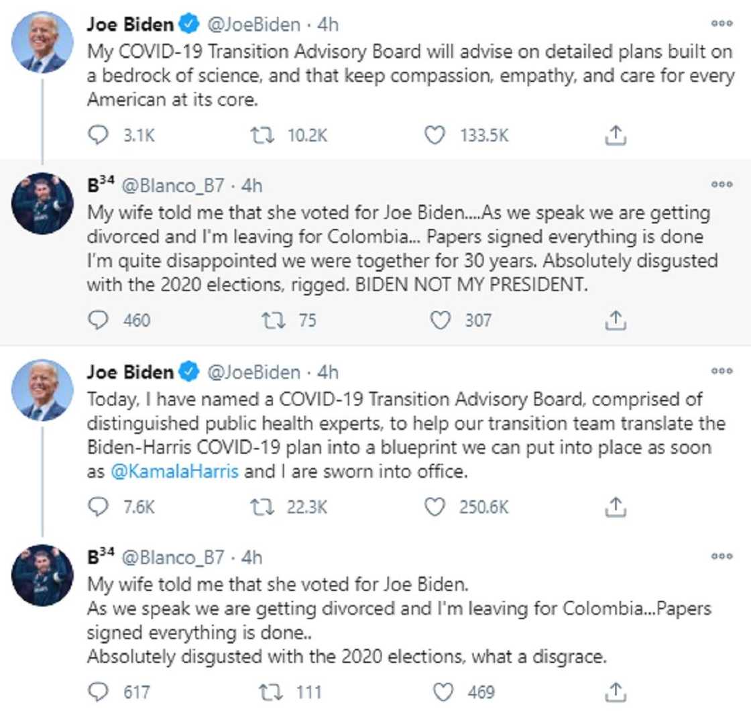
Task: Open Joe Biden's profile picture
Action: 41,40
